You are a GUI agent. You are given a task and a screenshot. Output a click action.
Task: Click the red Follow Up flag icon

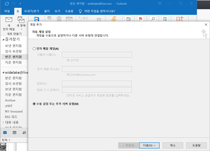click(140, 19)
